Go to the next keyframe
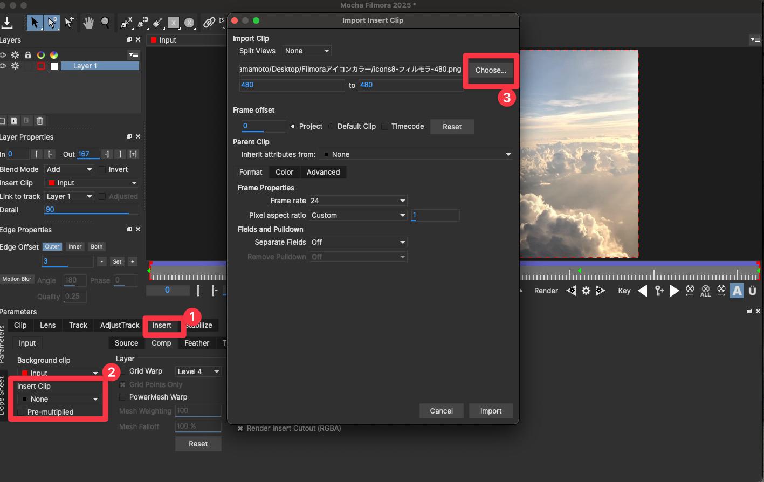Screen dimensions: 764x482 (674, 291)
